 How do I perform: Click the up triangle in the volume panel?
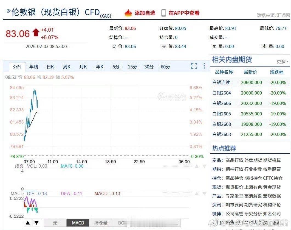pos(197,166)
